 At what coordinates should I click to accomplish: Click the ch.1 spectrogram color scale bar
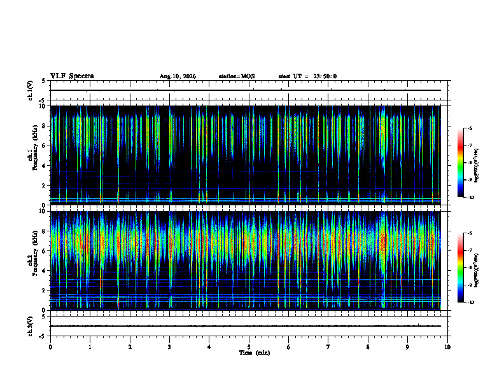tap(461, 163)
